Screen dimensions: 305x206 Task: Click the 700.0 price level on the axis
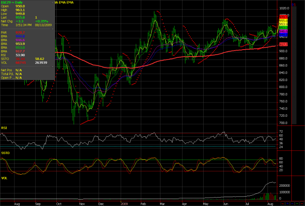point(283,123)
